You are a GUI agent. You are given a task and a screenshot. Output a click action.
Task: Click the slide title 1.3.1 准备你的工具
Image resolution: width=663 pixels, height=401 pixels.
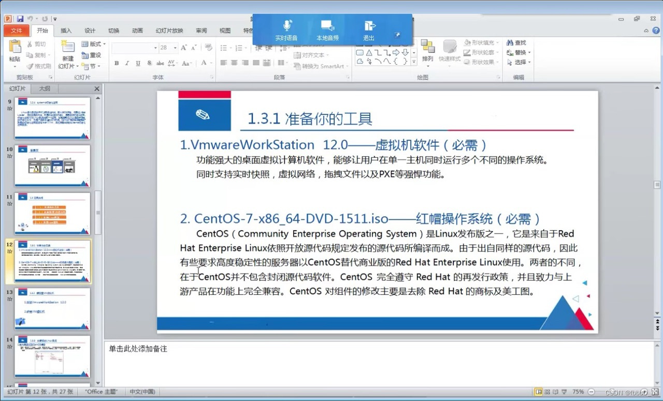(310, 119)
